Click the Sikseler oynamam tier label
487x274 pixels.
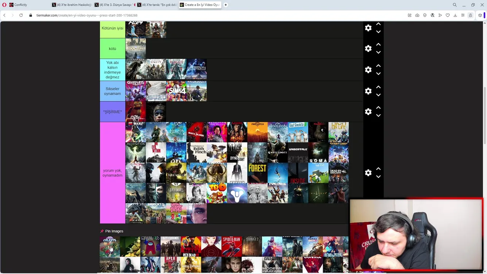[112, 91]
